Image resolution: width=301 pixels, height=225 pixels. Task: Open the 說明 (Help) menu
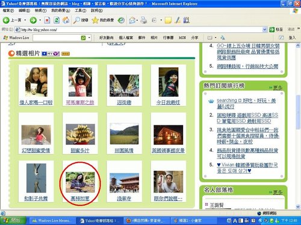[97, 11]
